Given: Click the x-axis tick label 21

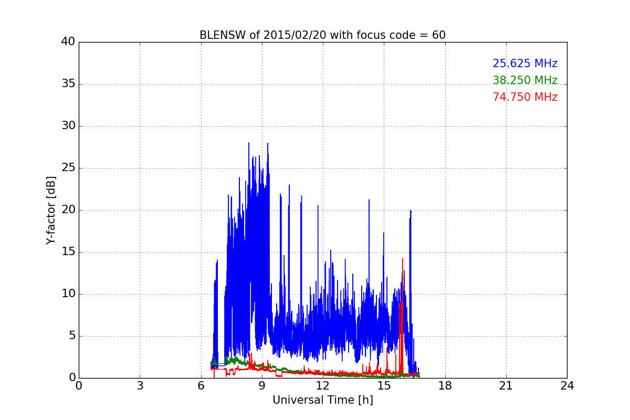Looking at the screenshot, I should 506,386.
